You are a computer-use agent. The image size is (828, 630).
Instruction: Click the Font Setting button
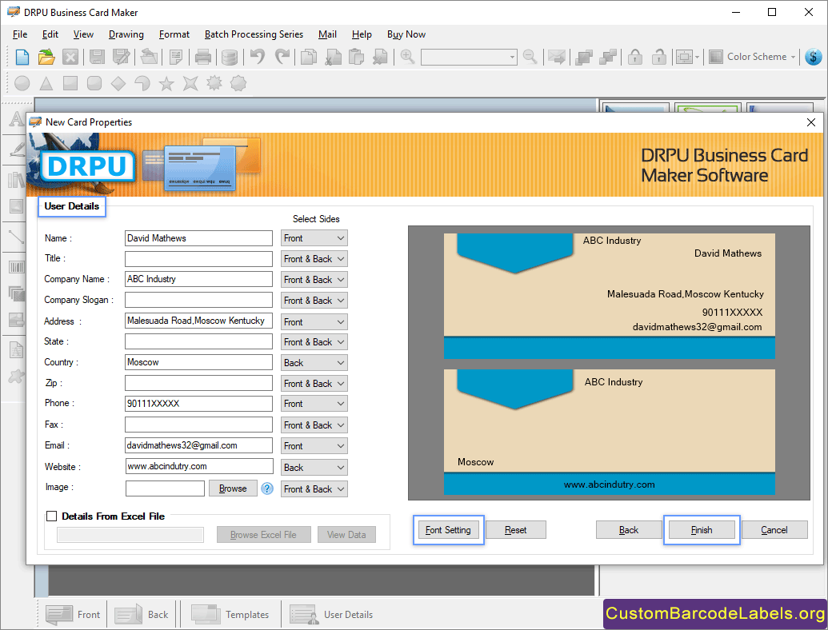click(x=448, y=530)
